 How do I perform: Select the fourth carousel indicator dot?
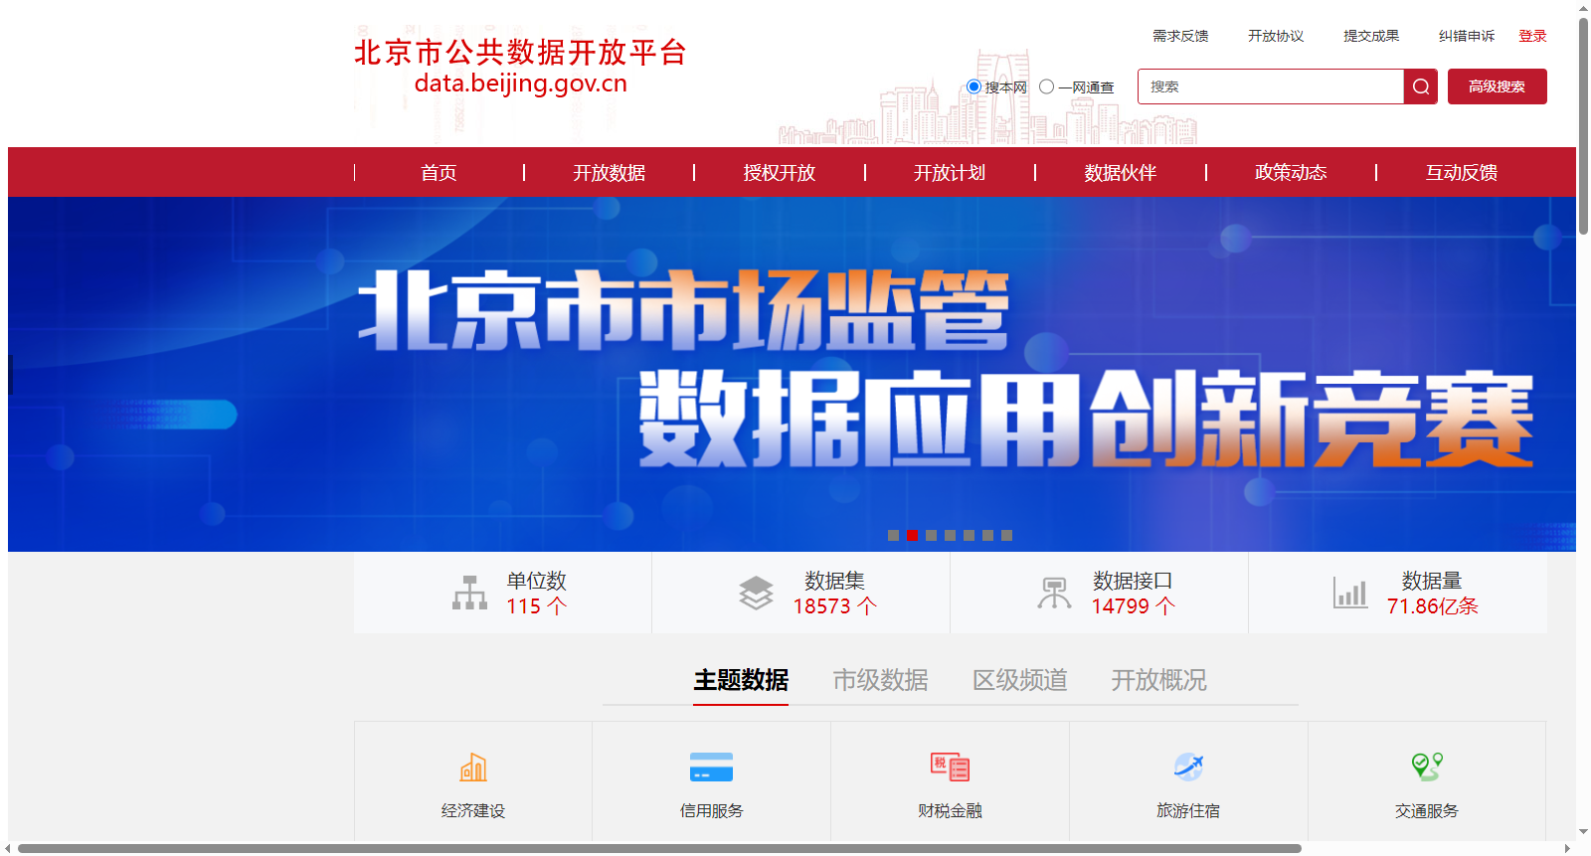pos(950,535)
